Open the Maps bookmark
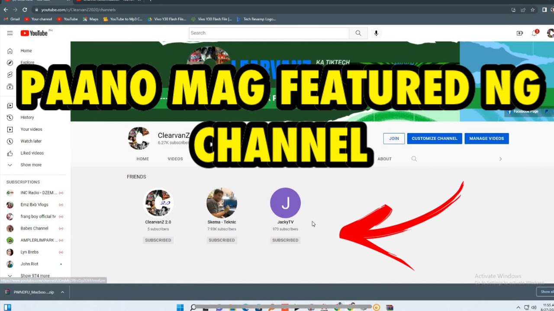Screen dimensions: 554x311 (90, 19)
